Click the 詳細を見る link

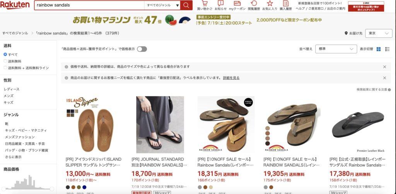[x=231, y=78]
